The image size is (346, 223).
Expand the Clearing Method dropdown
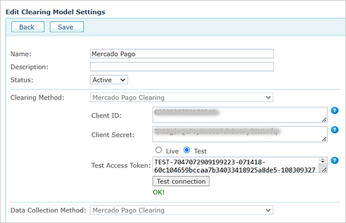point(182,97)
